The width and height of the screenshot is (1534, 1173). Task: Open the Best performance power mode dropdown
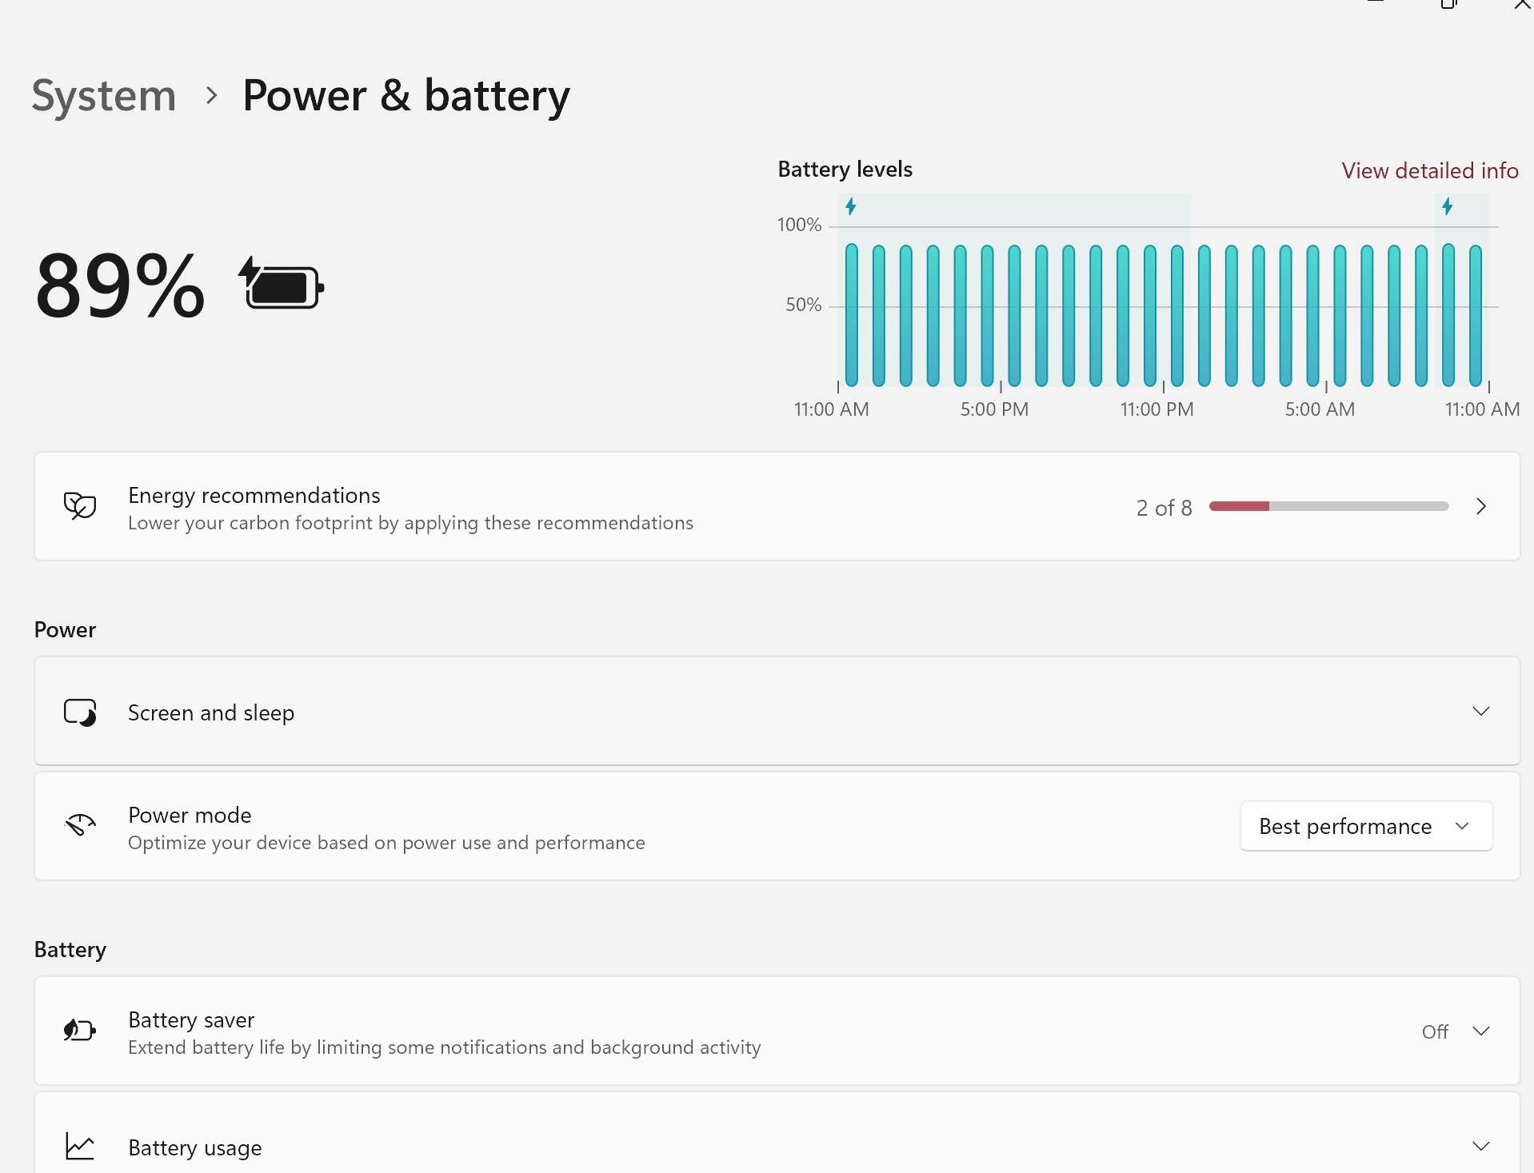[x=1365, y=825]
